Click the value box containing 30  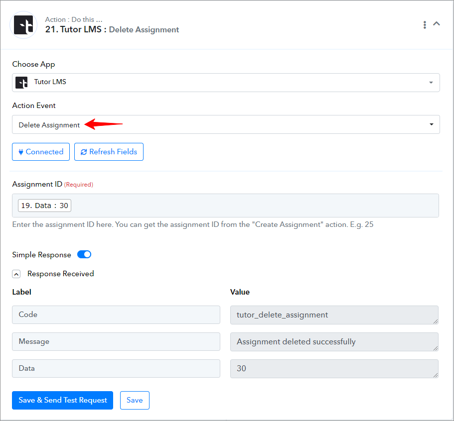click(x=334, y=369)
